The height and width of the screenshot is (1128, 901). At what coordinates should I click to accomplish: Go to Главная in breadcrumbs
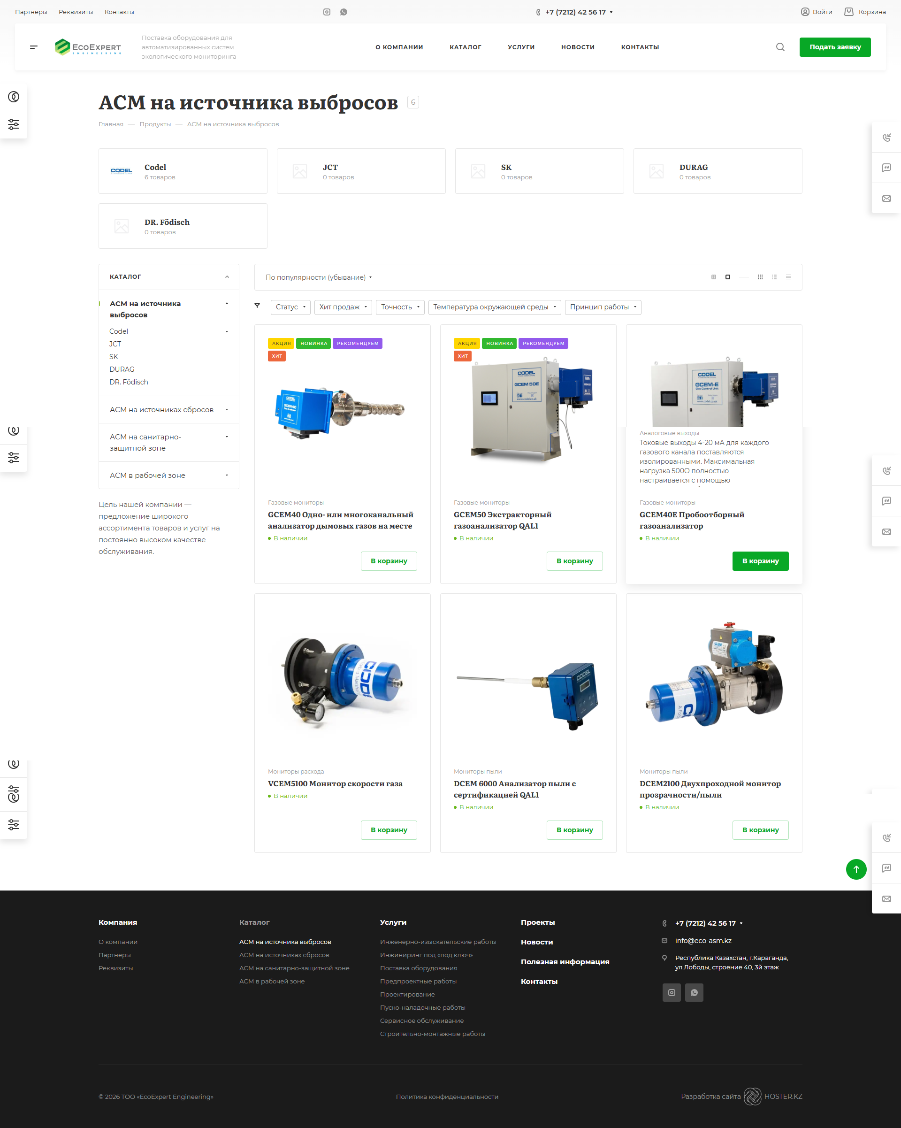point(111,124)
